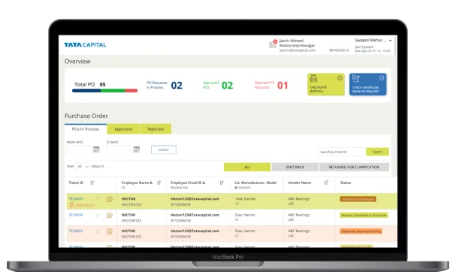Switch to the POs In Process tab
Image resolution: width=456 pixels, height=272 pixels.
click(x=86, y=129)
